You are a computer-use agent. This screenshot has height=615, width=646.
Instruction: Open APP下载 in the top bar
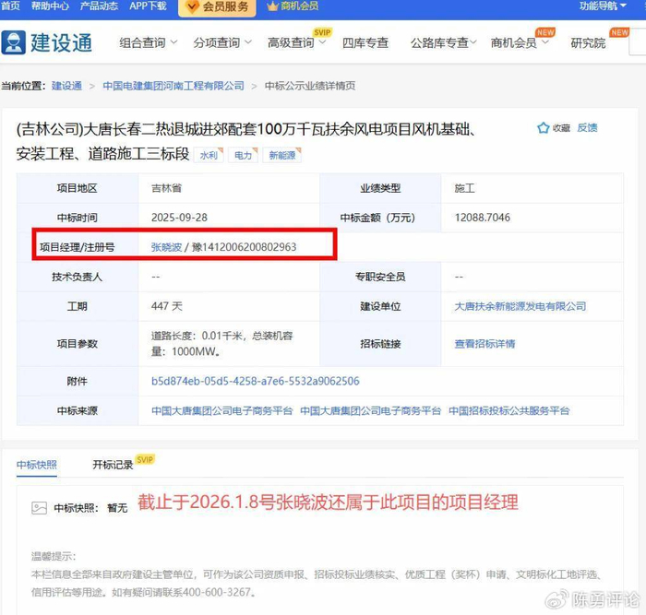pyautogui.click(x=148, y=6)
